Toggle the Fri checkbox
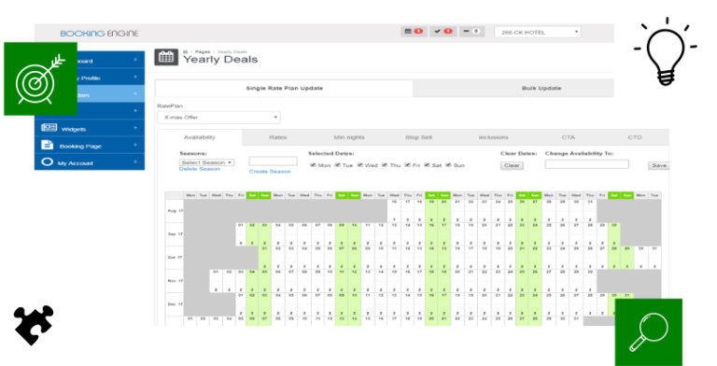Image resolution: width=717 pixels, height=366 pixels. coord(407,164)
